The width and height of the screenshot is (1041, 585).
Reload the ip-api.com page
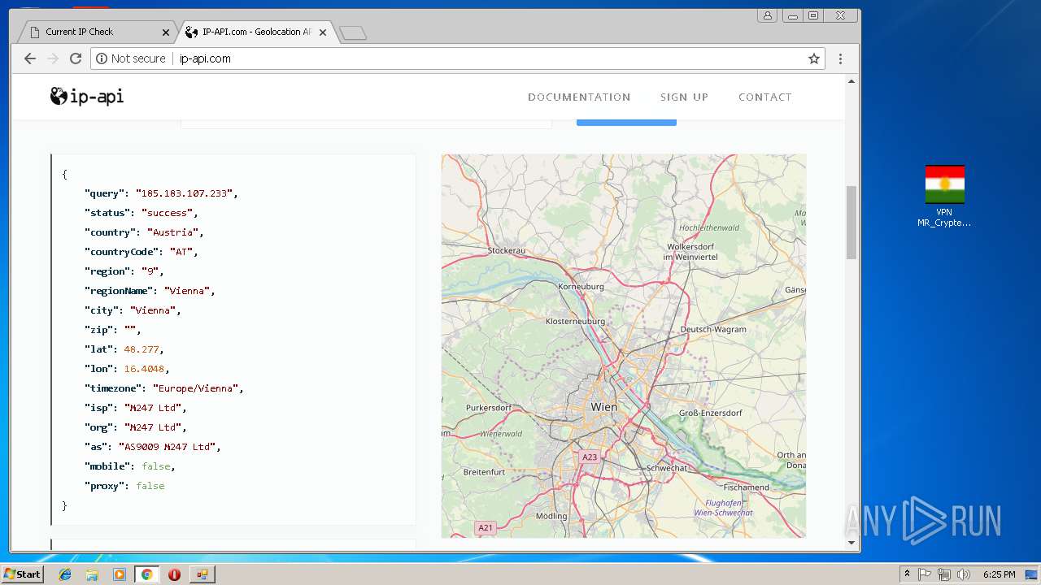[76, 58]
